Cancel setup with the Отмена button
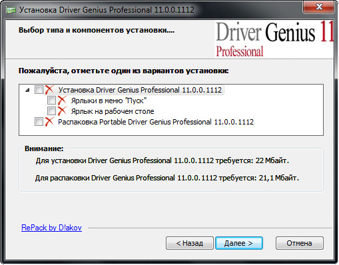The height and width of the screenshot is (265, 339). coord(299,243)
